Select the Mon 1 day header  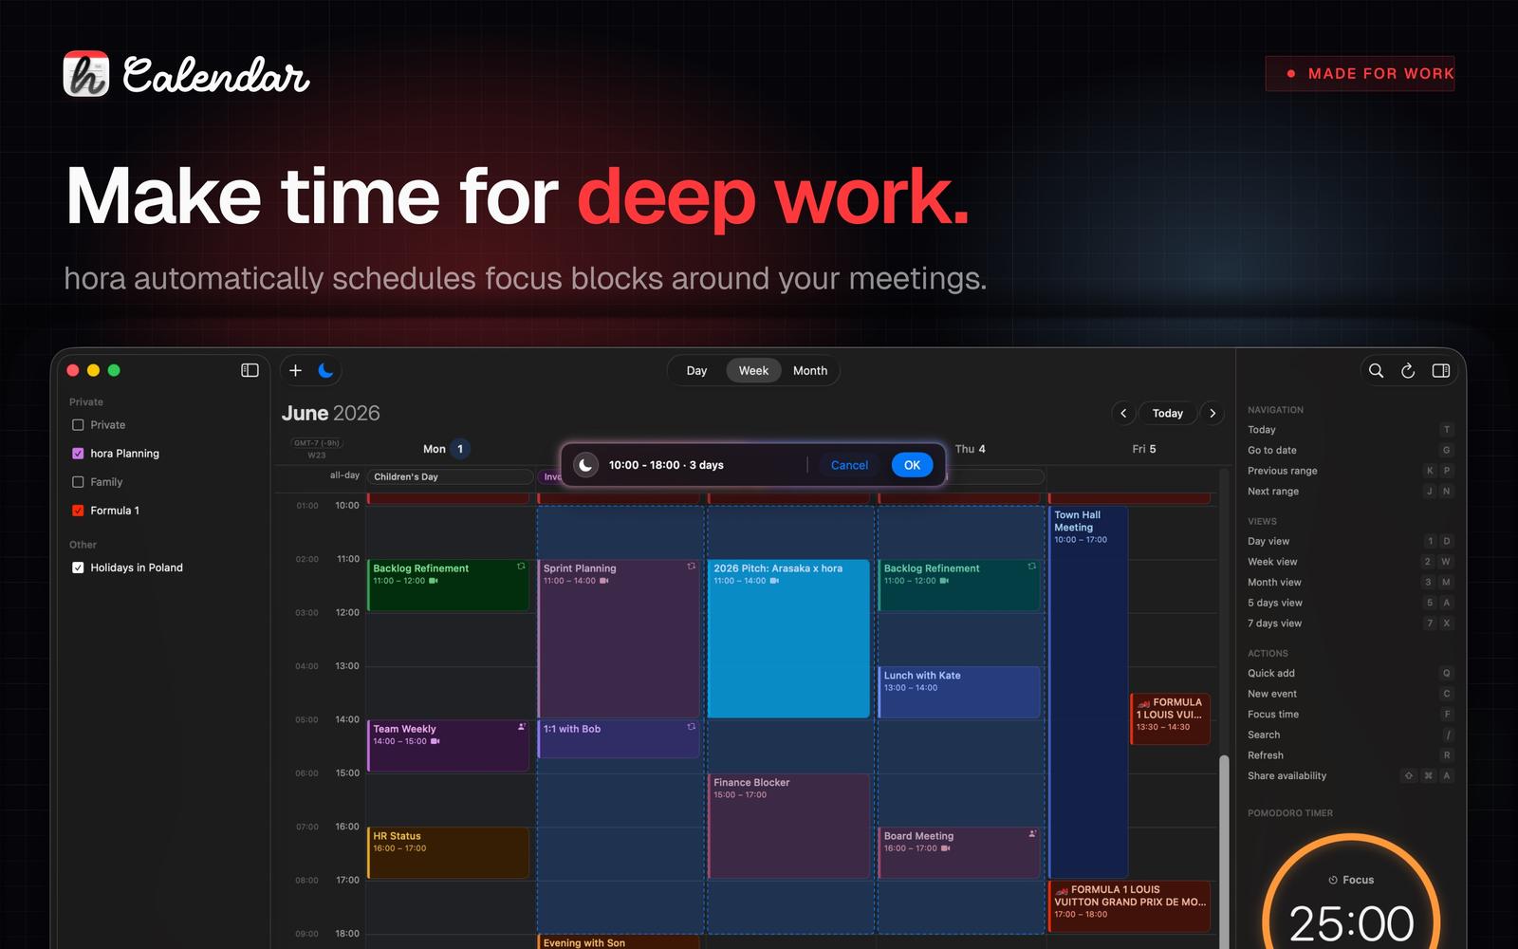coord(446,449)
